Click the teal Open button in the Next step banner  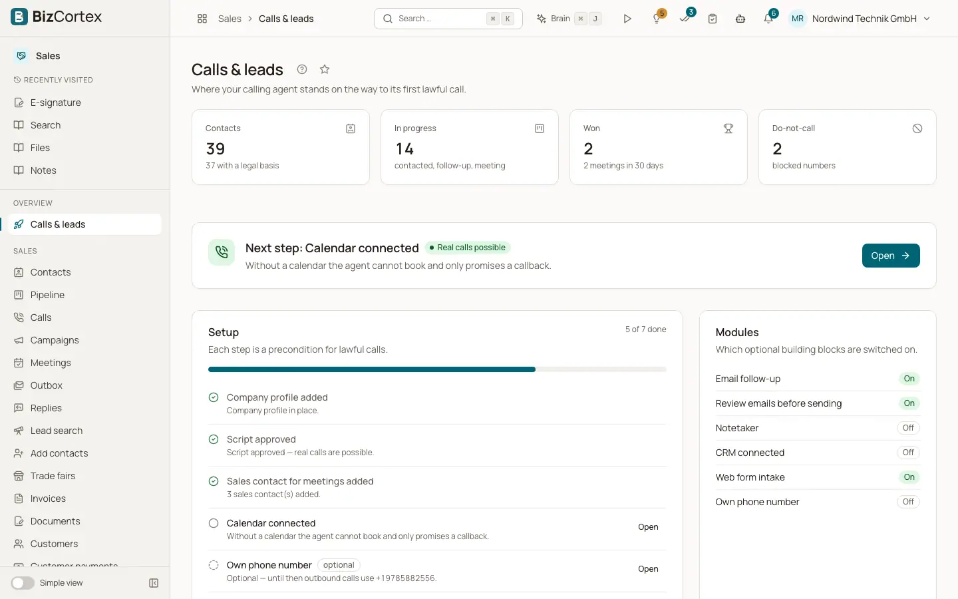point(891,256)
